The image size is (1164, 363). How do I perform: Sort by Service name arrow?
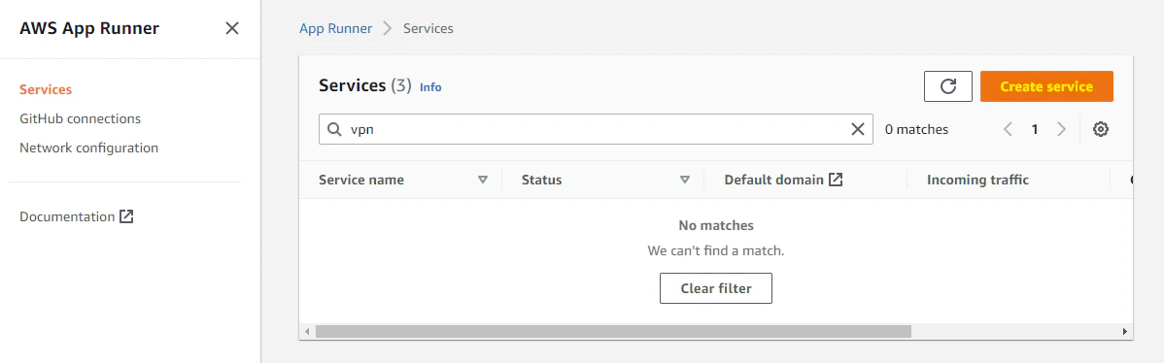pyautogui.click(x=483, y=180)
